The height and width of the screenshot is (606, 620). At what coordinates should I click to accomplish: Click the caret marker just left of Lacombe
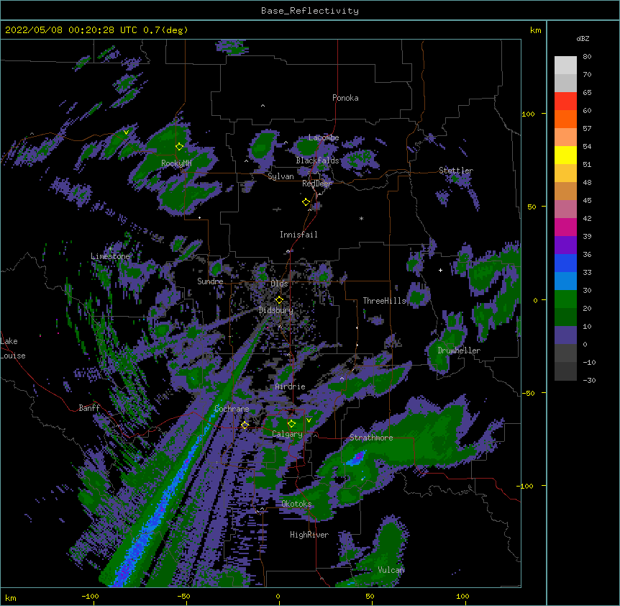coord(286,143)
